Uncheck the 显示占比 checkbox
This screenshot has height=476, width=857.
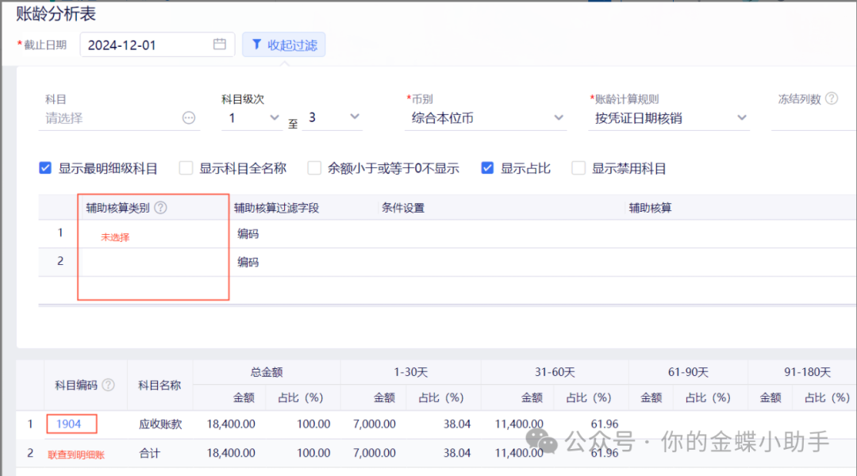tap(488, 168)
